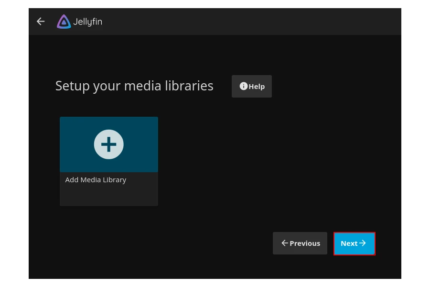430x287 pixels.
Task: Click the word "Next" on the blue button
Action: tap(349, 243)
